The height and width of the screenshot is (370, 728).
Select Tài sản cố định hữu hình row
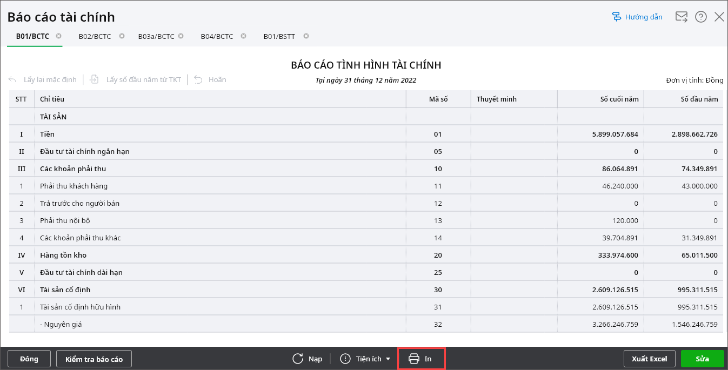point(365,307)
